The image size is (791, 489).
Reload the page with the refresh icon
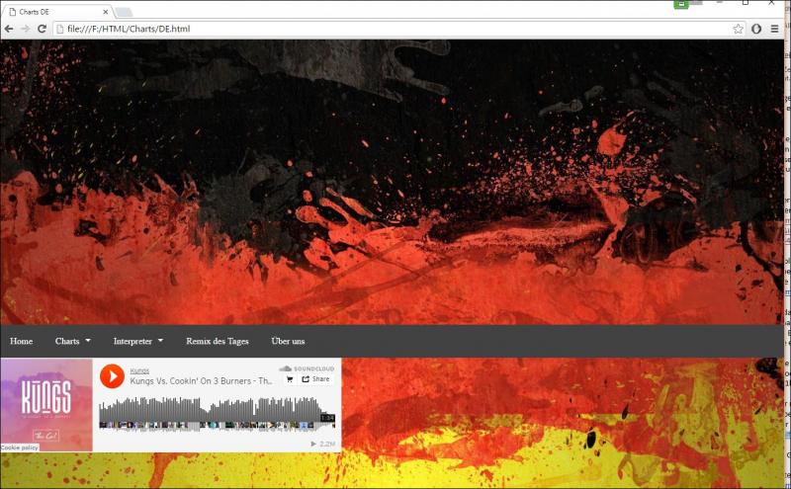click(x=42, y=29)
